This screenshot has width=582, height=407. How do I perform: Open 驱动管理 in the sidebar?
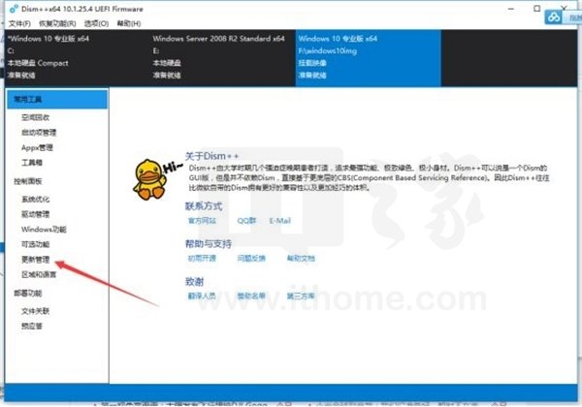click(x=35, y=214)
